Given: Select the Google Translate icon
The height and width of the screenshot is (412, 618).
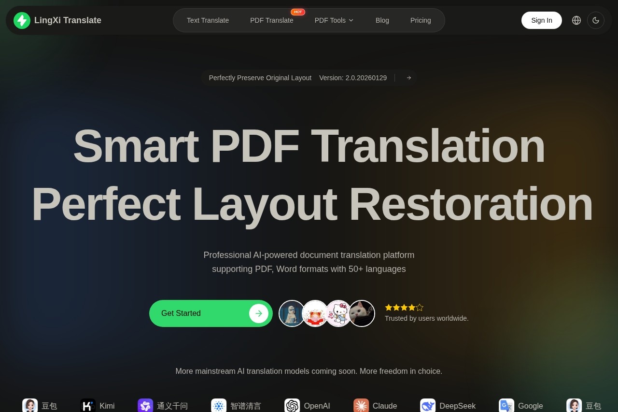Looking at the screenshot, I should [x=506, y=406].
